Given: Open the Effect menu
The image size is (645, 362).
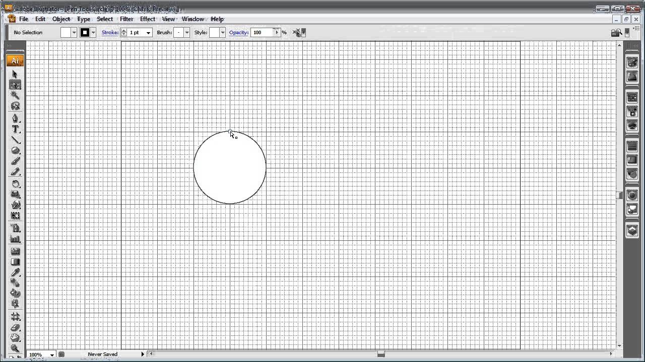Looking at the screenshot, I should pyautogui.click(x=148, y=19).
